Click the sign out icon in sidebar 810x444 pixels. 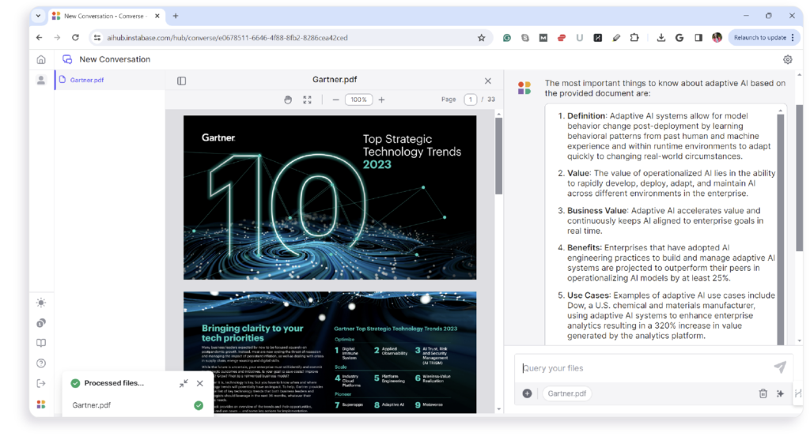coord(41,384)
